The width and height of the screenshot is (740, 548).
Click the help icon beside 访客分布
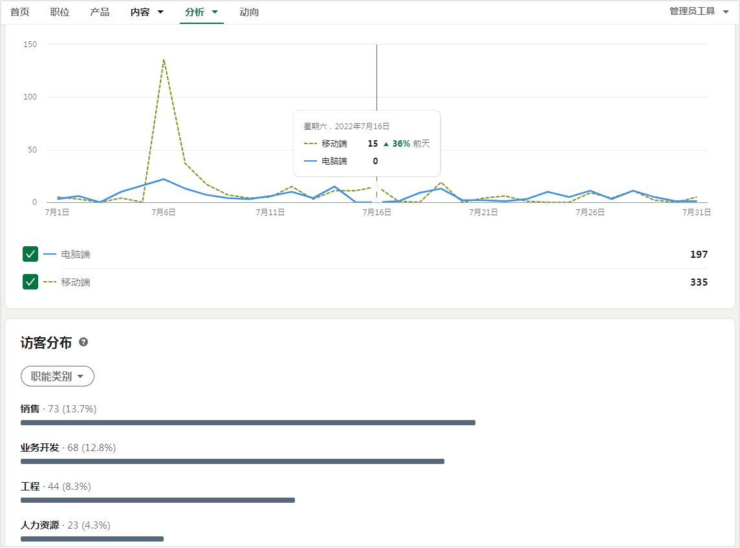tap(83, 342)
